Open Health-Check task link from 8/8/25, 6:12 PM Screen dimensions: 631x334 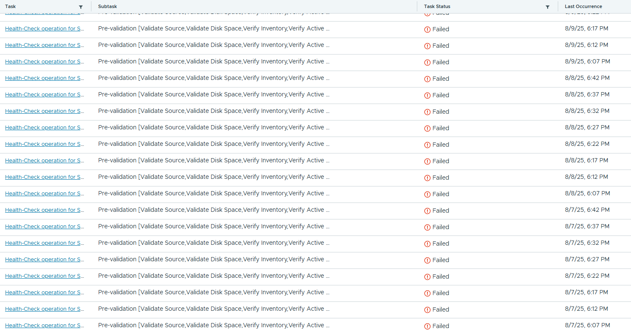44,177
